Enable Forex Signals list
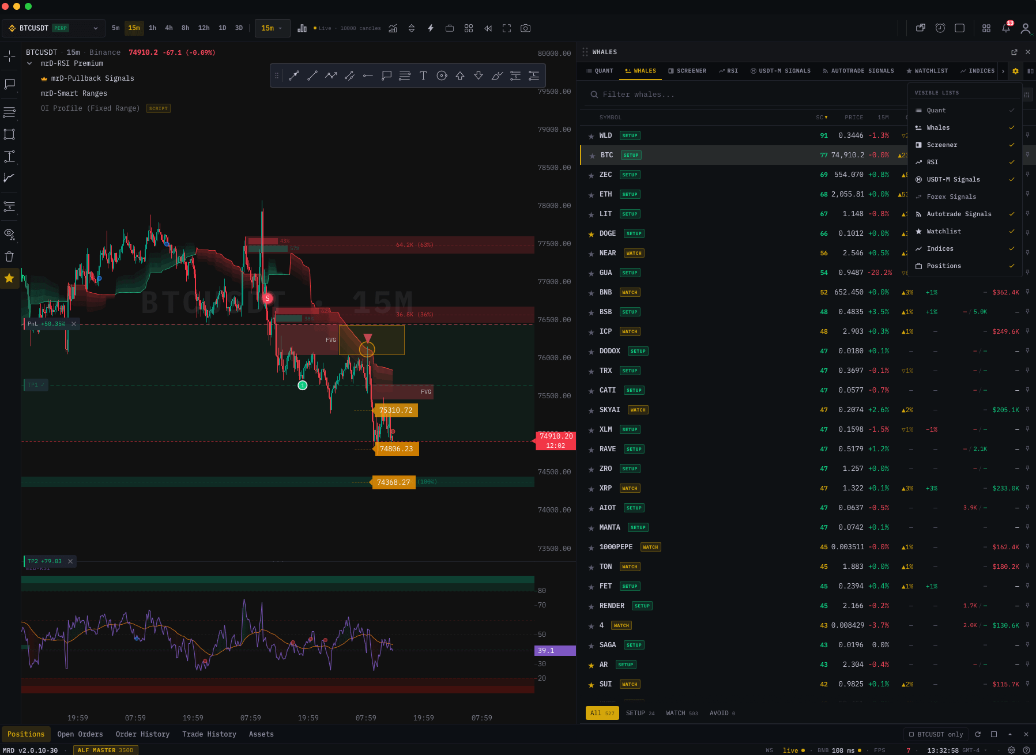The height and width of the screenshot is (755, 1036). click(x=965, y=197)
